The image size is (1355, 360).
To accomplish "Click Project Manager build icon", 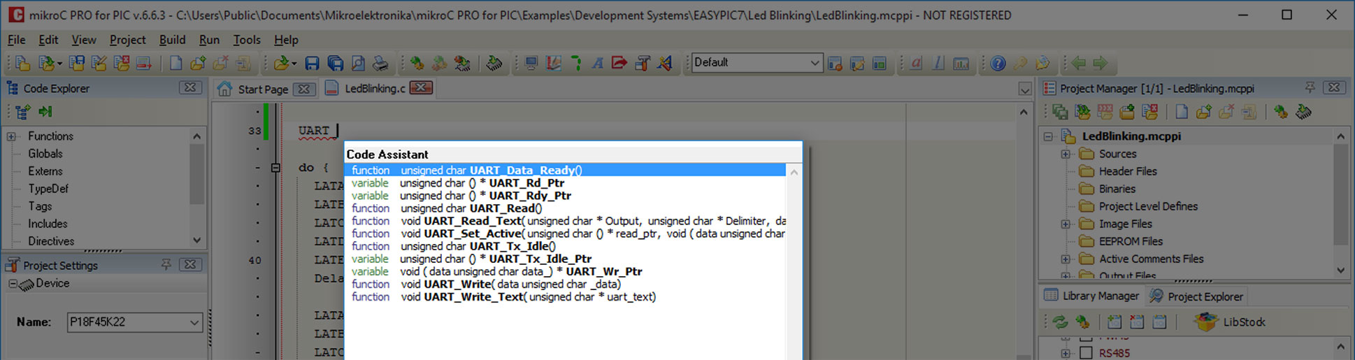I will [1281, 112].
